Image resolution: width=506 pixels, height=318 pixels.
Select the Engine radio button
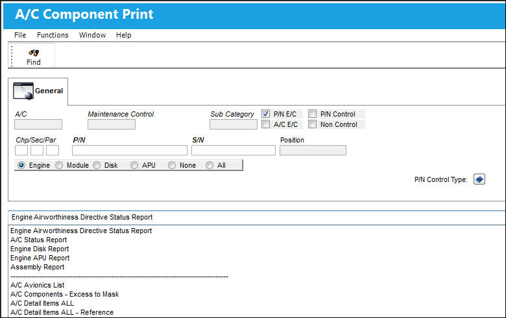pos(21,165)
